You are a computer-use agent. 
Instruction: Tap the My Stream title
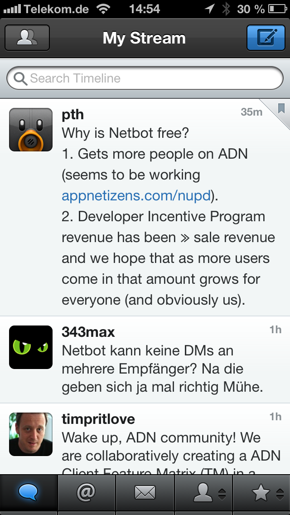click(x=144, y=38)
